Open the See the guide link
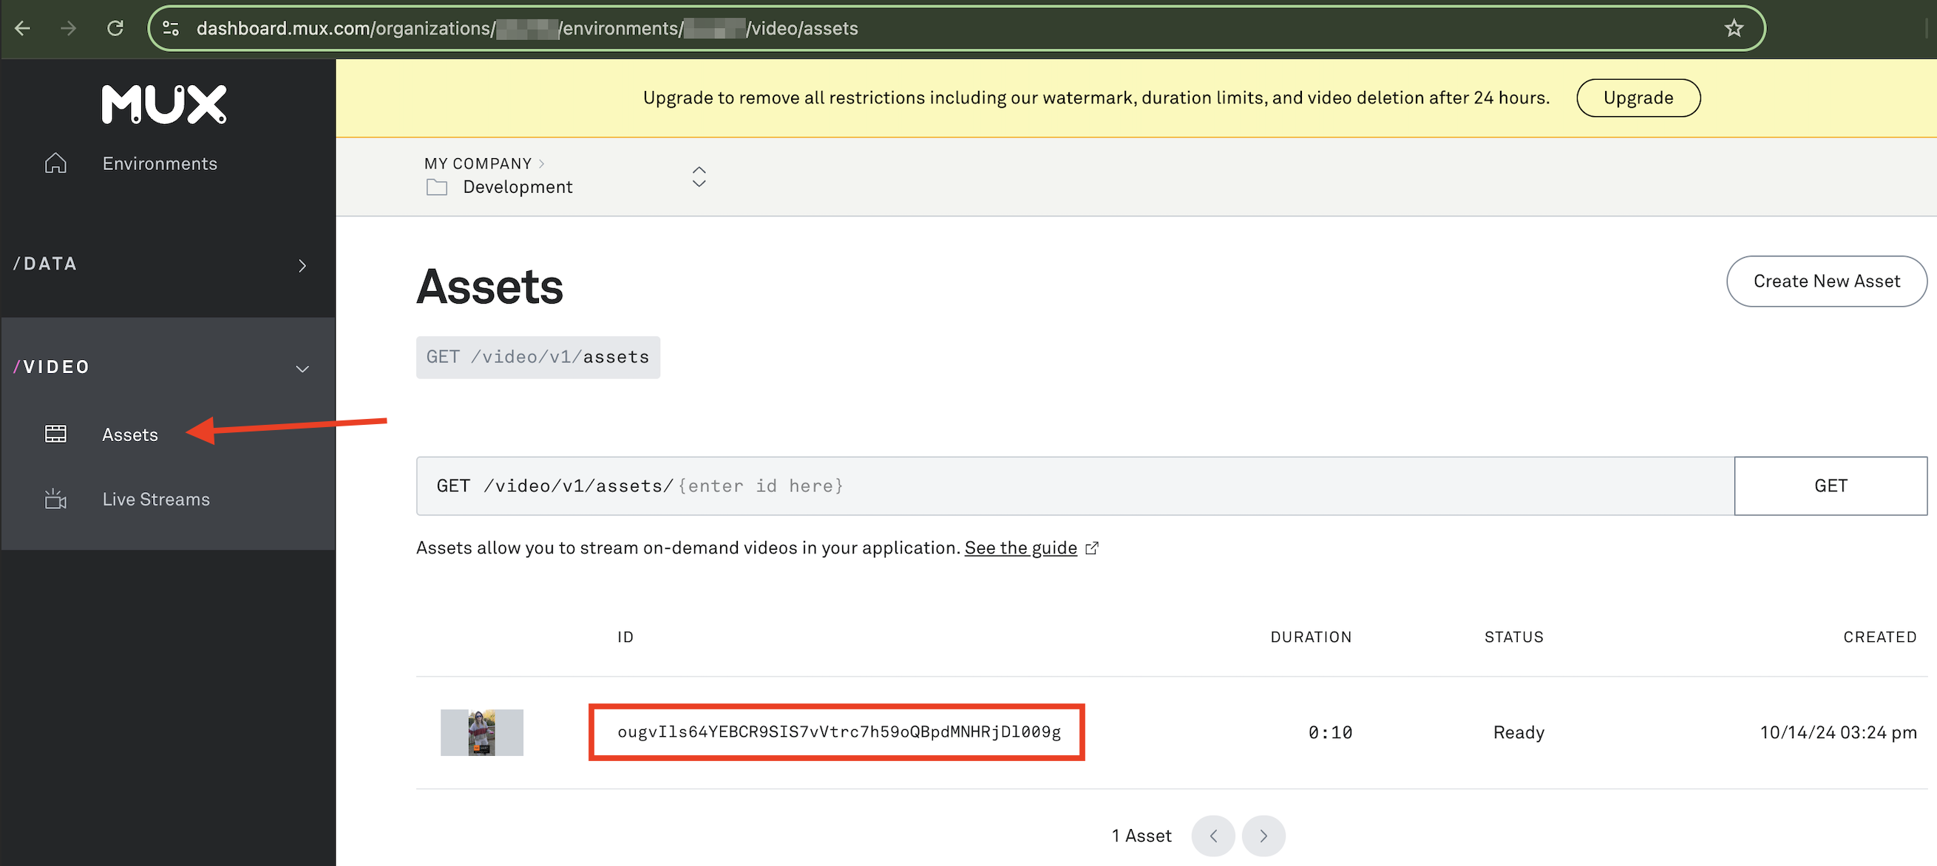The height and width of the screenshot is (866, 1937). [x=1020, y=548]
